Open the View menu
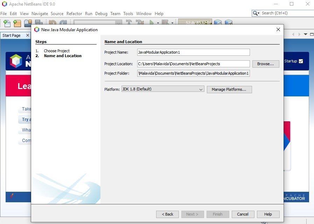314x224 pixels. [24, 14]
